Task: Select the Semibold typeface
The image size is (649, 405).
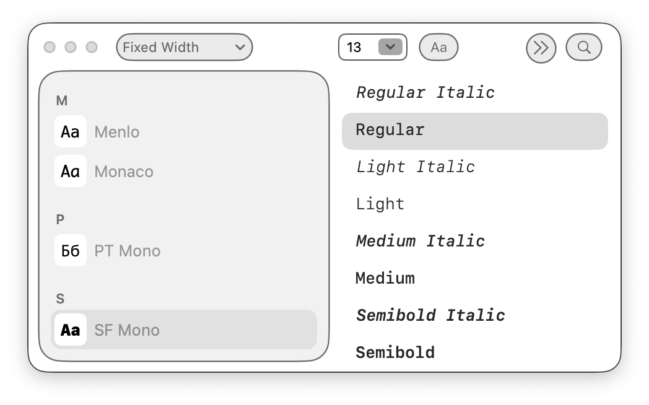Action: 395,352
